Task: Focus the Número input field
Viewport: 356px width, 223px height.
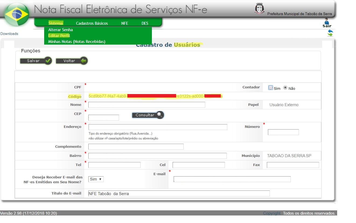Action: (x=283, y=132)
